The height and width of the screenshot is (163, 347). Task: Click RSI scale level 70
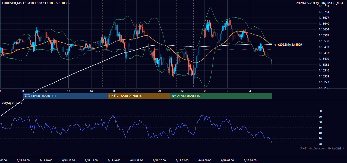320,117
